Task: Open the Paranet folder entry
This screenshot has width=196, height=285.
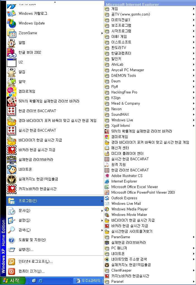Action: [x=150, y=282]
